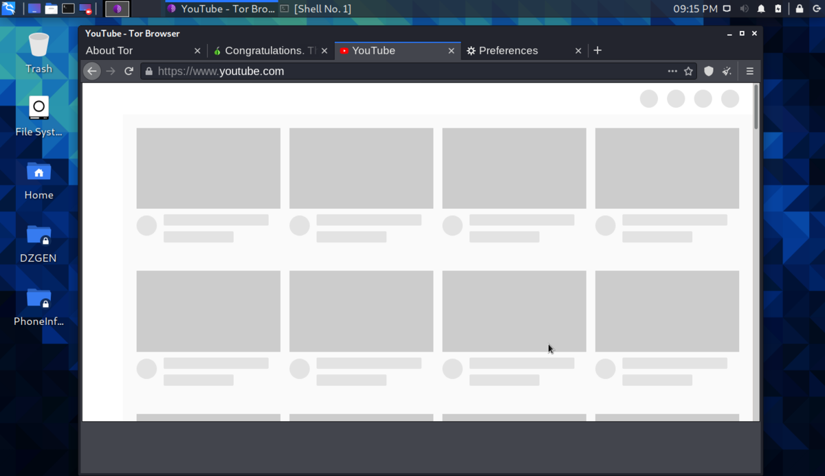Maximize the Tor Browser window
The image size is (825, 476).
[x=742, y=34]
